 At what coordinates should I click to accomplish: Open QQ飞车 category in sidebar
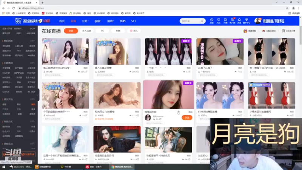tap(6, 92)
